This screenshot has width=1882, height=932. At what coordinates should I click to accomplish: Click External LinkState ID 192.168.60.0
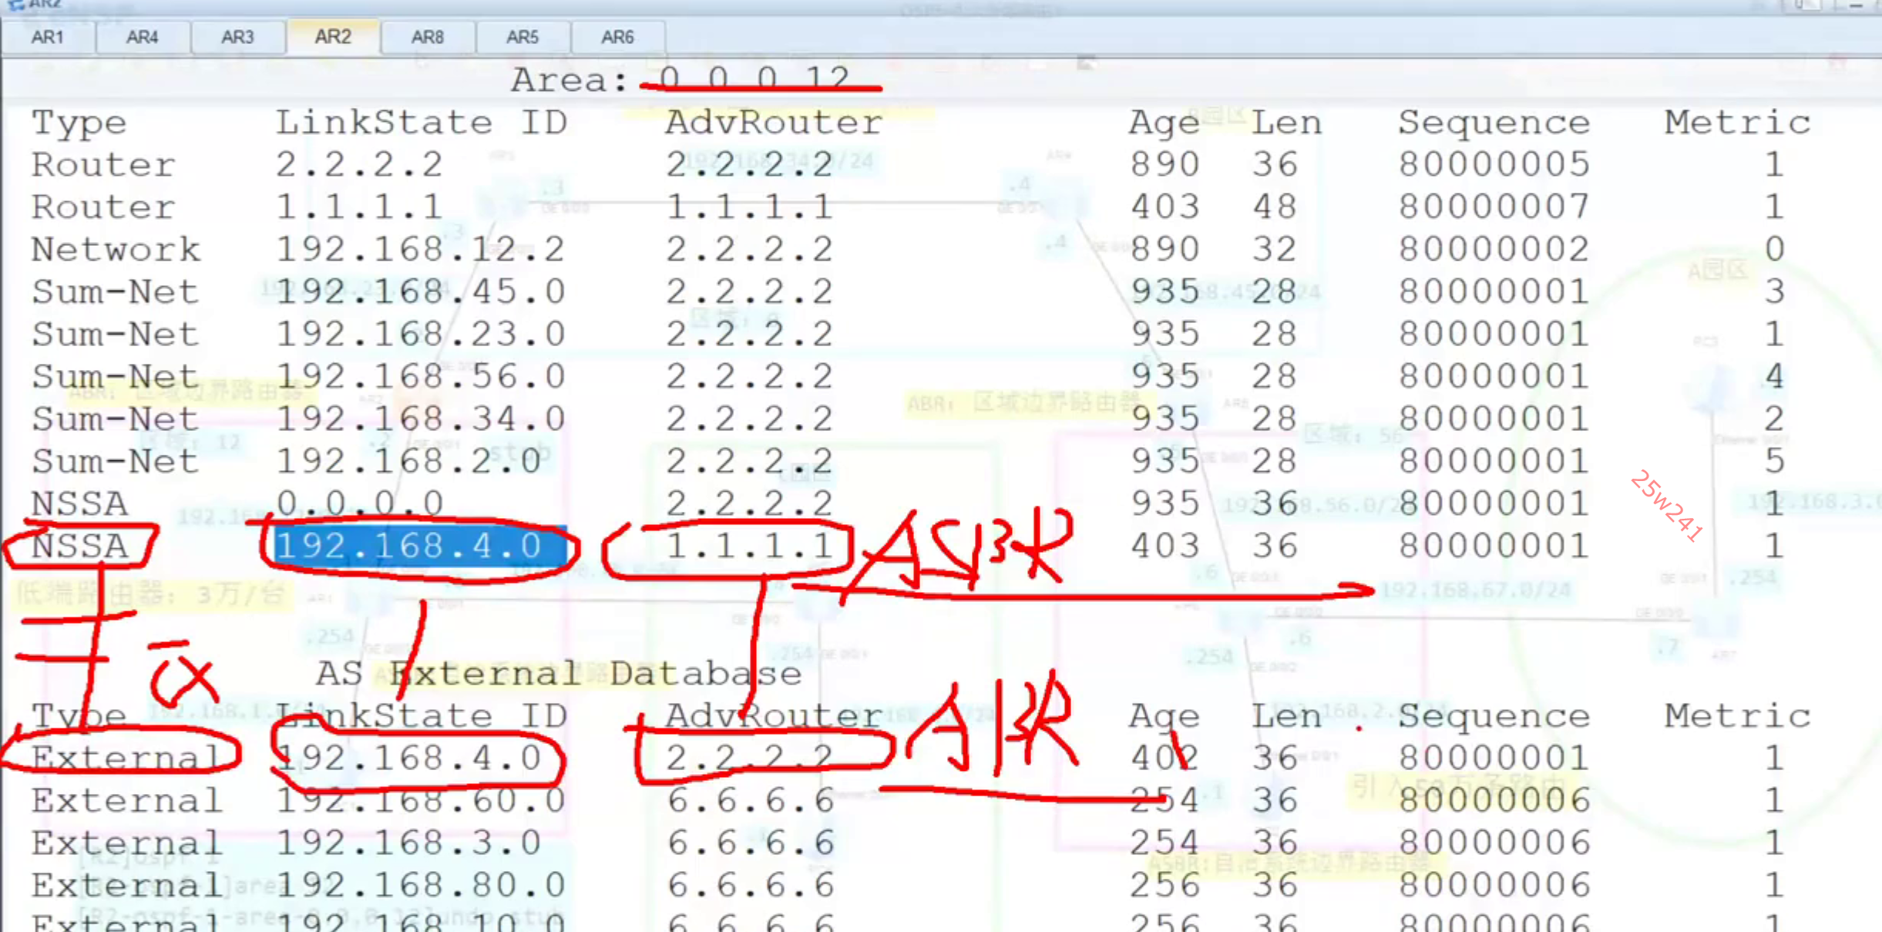[x=421, y=800]
